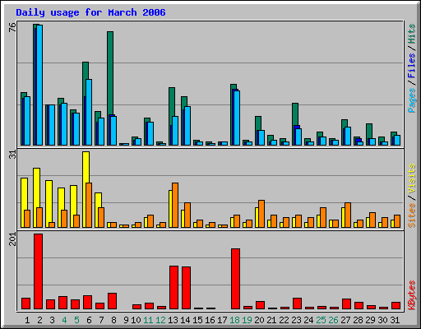Select the orange Sites bar for day 20

tap(261, 214)
